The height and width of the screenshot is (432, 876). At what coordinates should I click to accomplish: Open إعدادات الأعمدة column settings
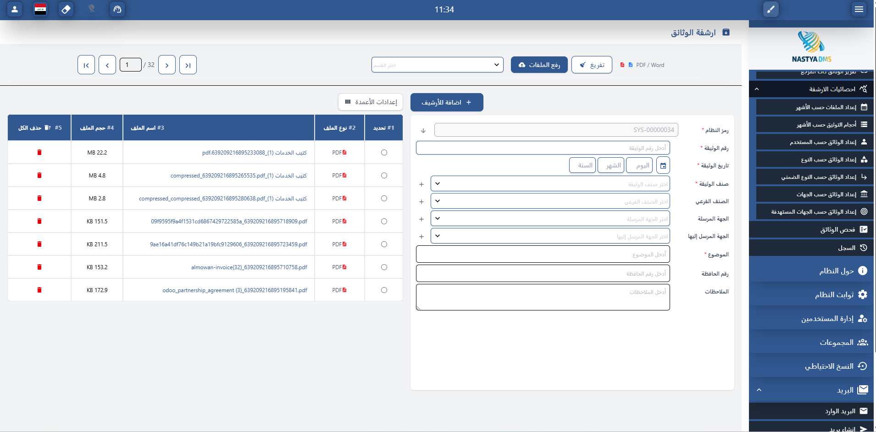click(371, 102)
